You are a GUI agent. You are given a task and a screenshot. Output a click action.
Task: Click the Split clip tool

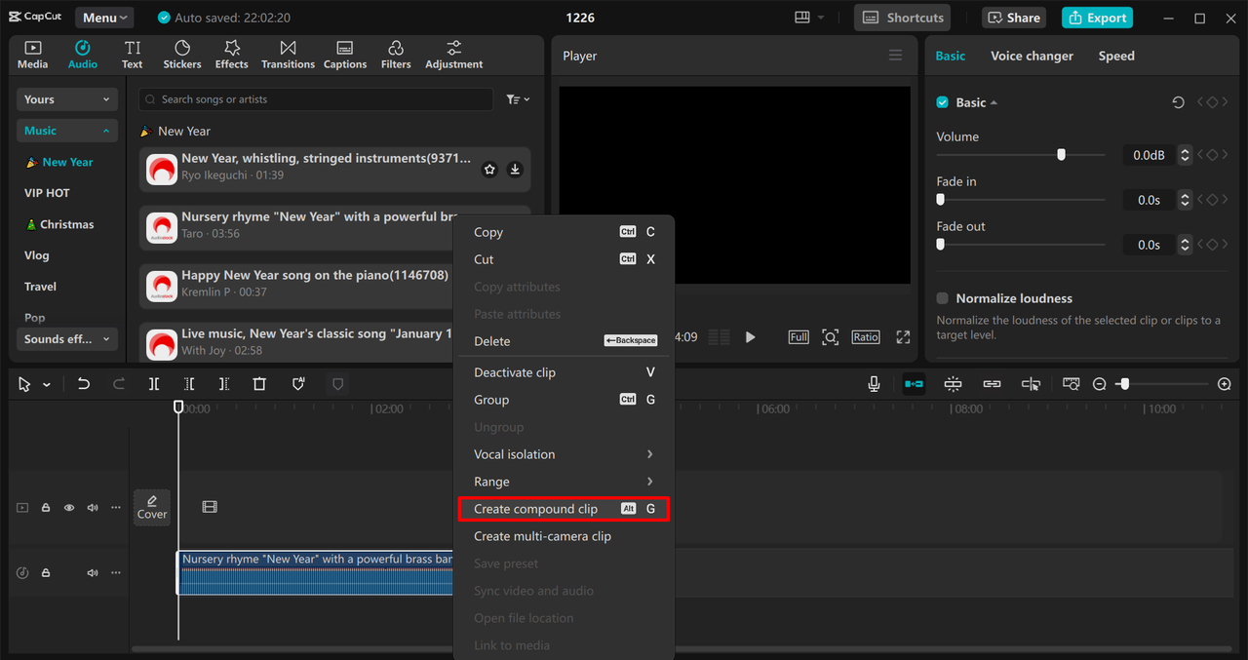click(154, 384)
